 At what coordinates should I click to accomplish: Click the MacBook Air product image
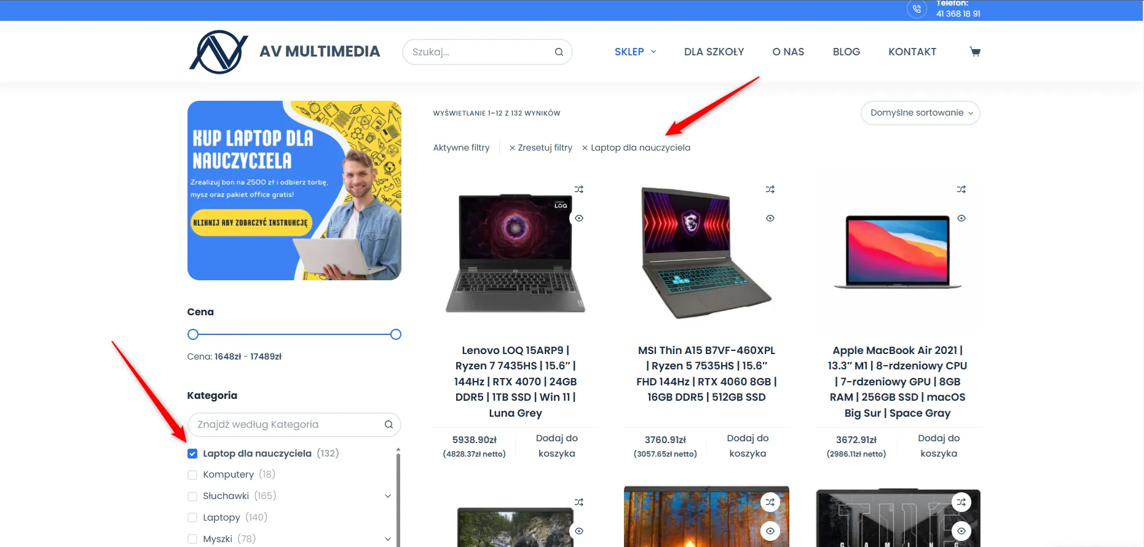pos(897,252)
